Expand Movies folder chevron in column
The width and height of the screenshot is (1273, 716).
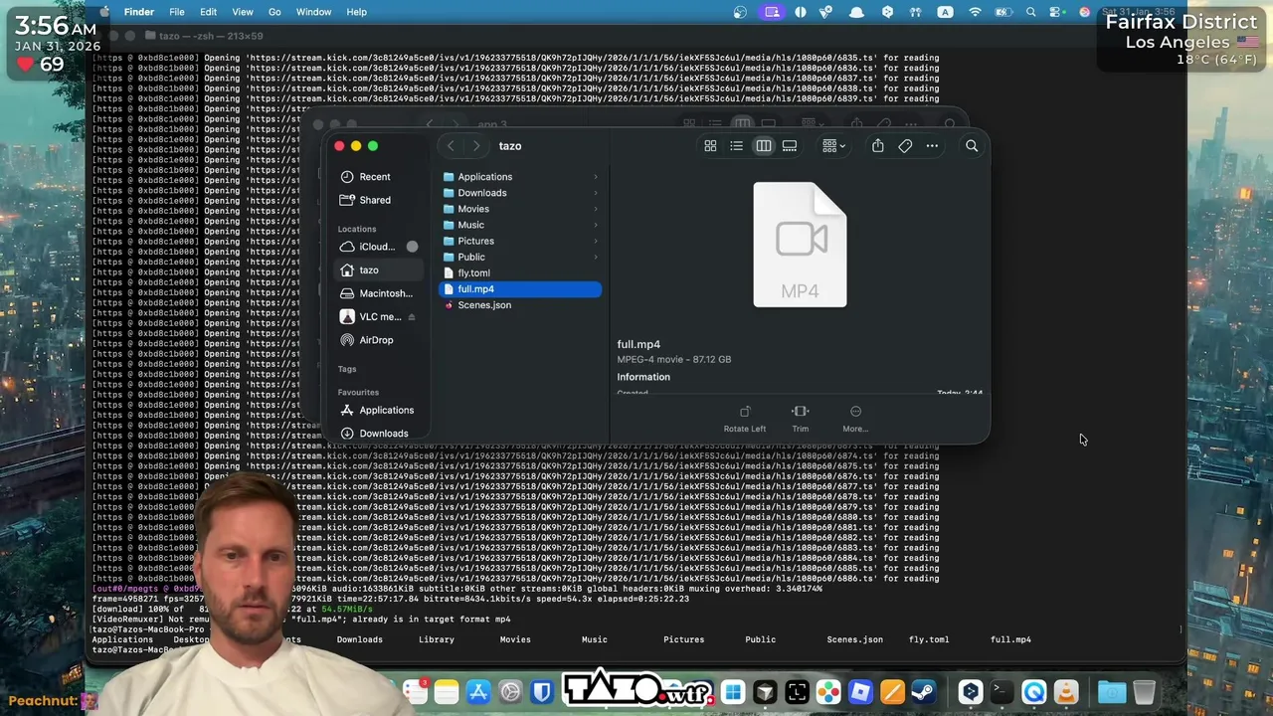tap(596, 209)
